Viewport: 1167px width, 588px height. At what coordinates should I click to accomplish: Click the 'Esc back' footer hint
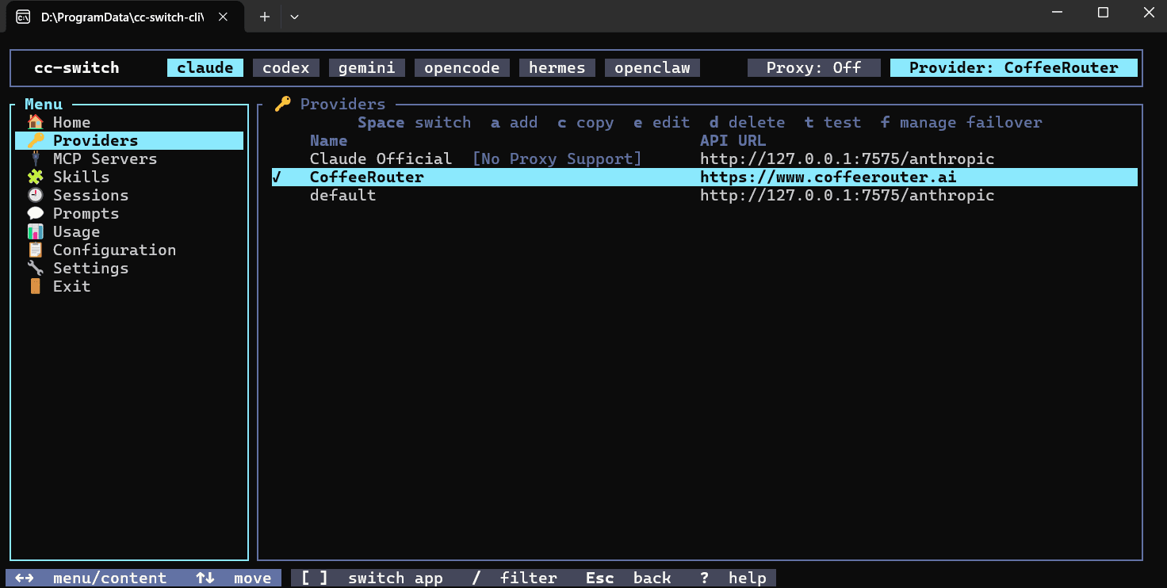[x=629, y=578]
